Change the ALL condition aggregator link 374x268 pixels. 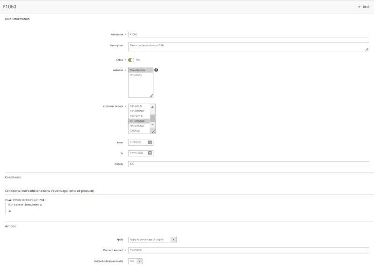click(9, 200)
